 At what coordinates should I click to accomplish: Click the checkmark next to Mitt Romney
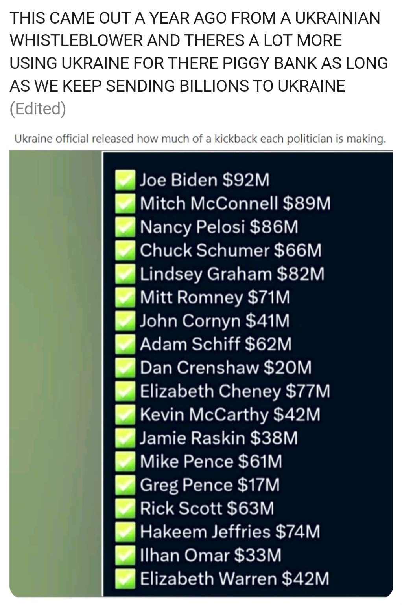(125, 297)
